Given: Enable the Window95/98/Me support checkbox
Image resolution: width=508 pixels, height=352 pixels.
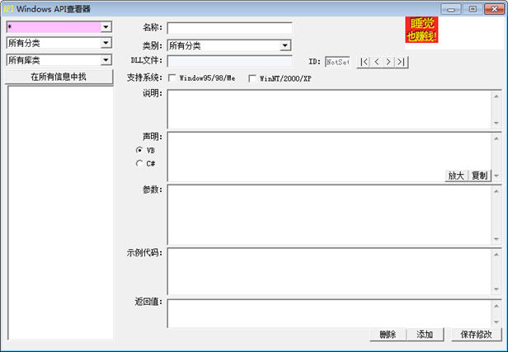Looking at the screenshot, I should [x=172, y=78].
